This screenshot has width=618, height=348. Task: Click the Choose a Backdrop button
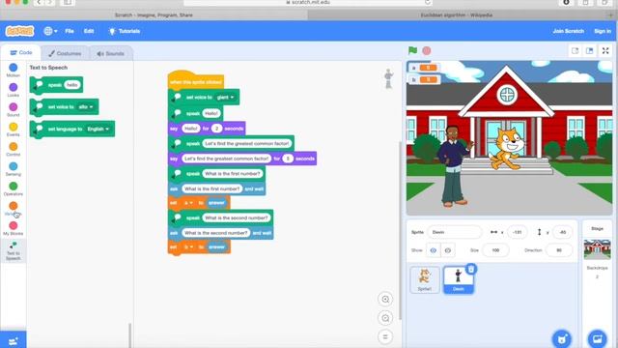(597, 339)
